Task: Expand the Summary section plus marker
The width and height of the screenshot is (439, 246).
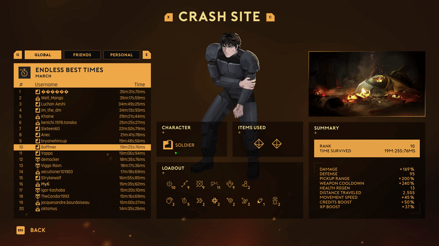Action: click(316, 133)
